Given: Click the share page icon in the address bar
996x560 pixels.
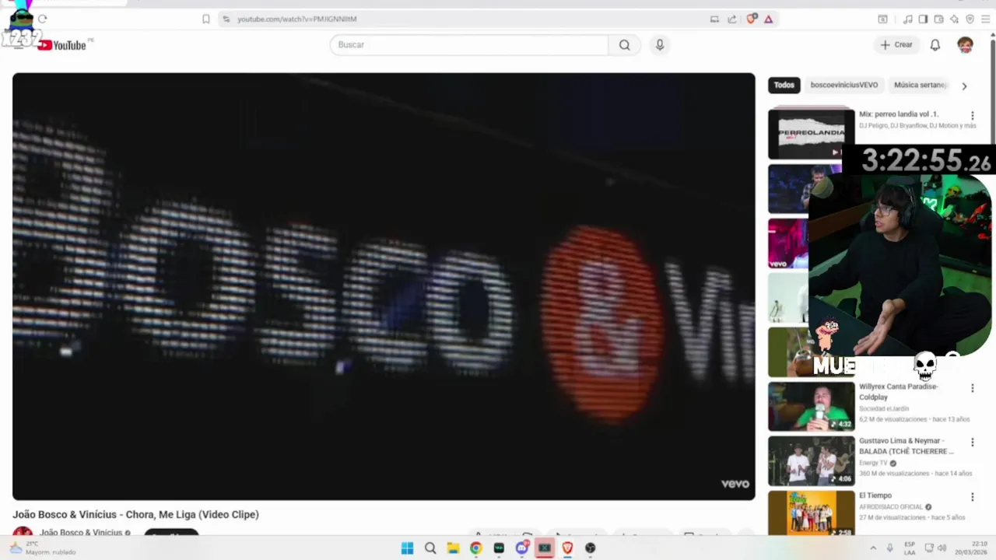Looking at the screenshot, I should coord(732,19).
